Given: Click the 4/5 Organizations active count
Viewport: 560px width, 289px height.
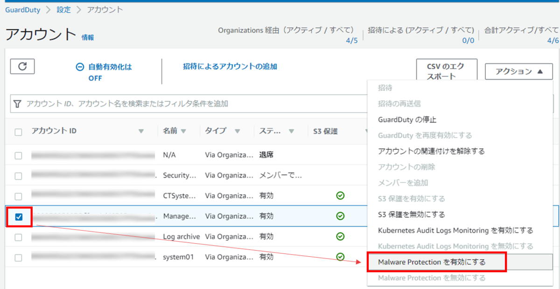Looking at the screenshot, I should tap(351, 41).
